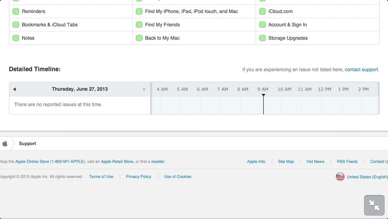Exit full screen using the collapse arrows button

click(374, 205)
